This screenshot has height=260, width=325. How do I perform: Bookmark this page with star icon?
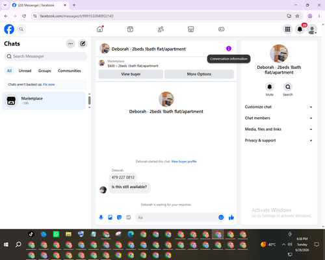tap(297, 16)
